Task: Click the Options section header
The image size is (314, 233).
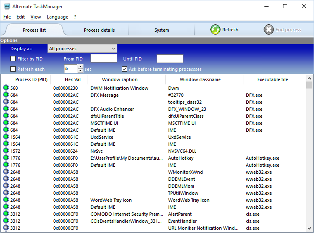Action: click(x=157, y=40)
